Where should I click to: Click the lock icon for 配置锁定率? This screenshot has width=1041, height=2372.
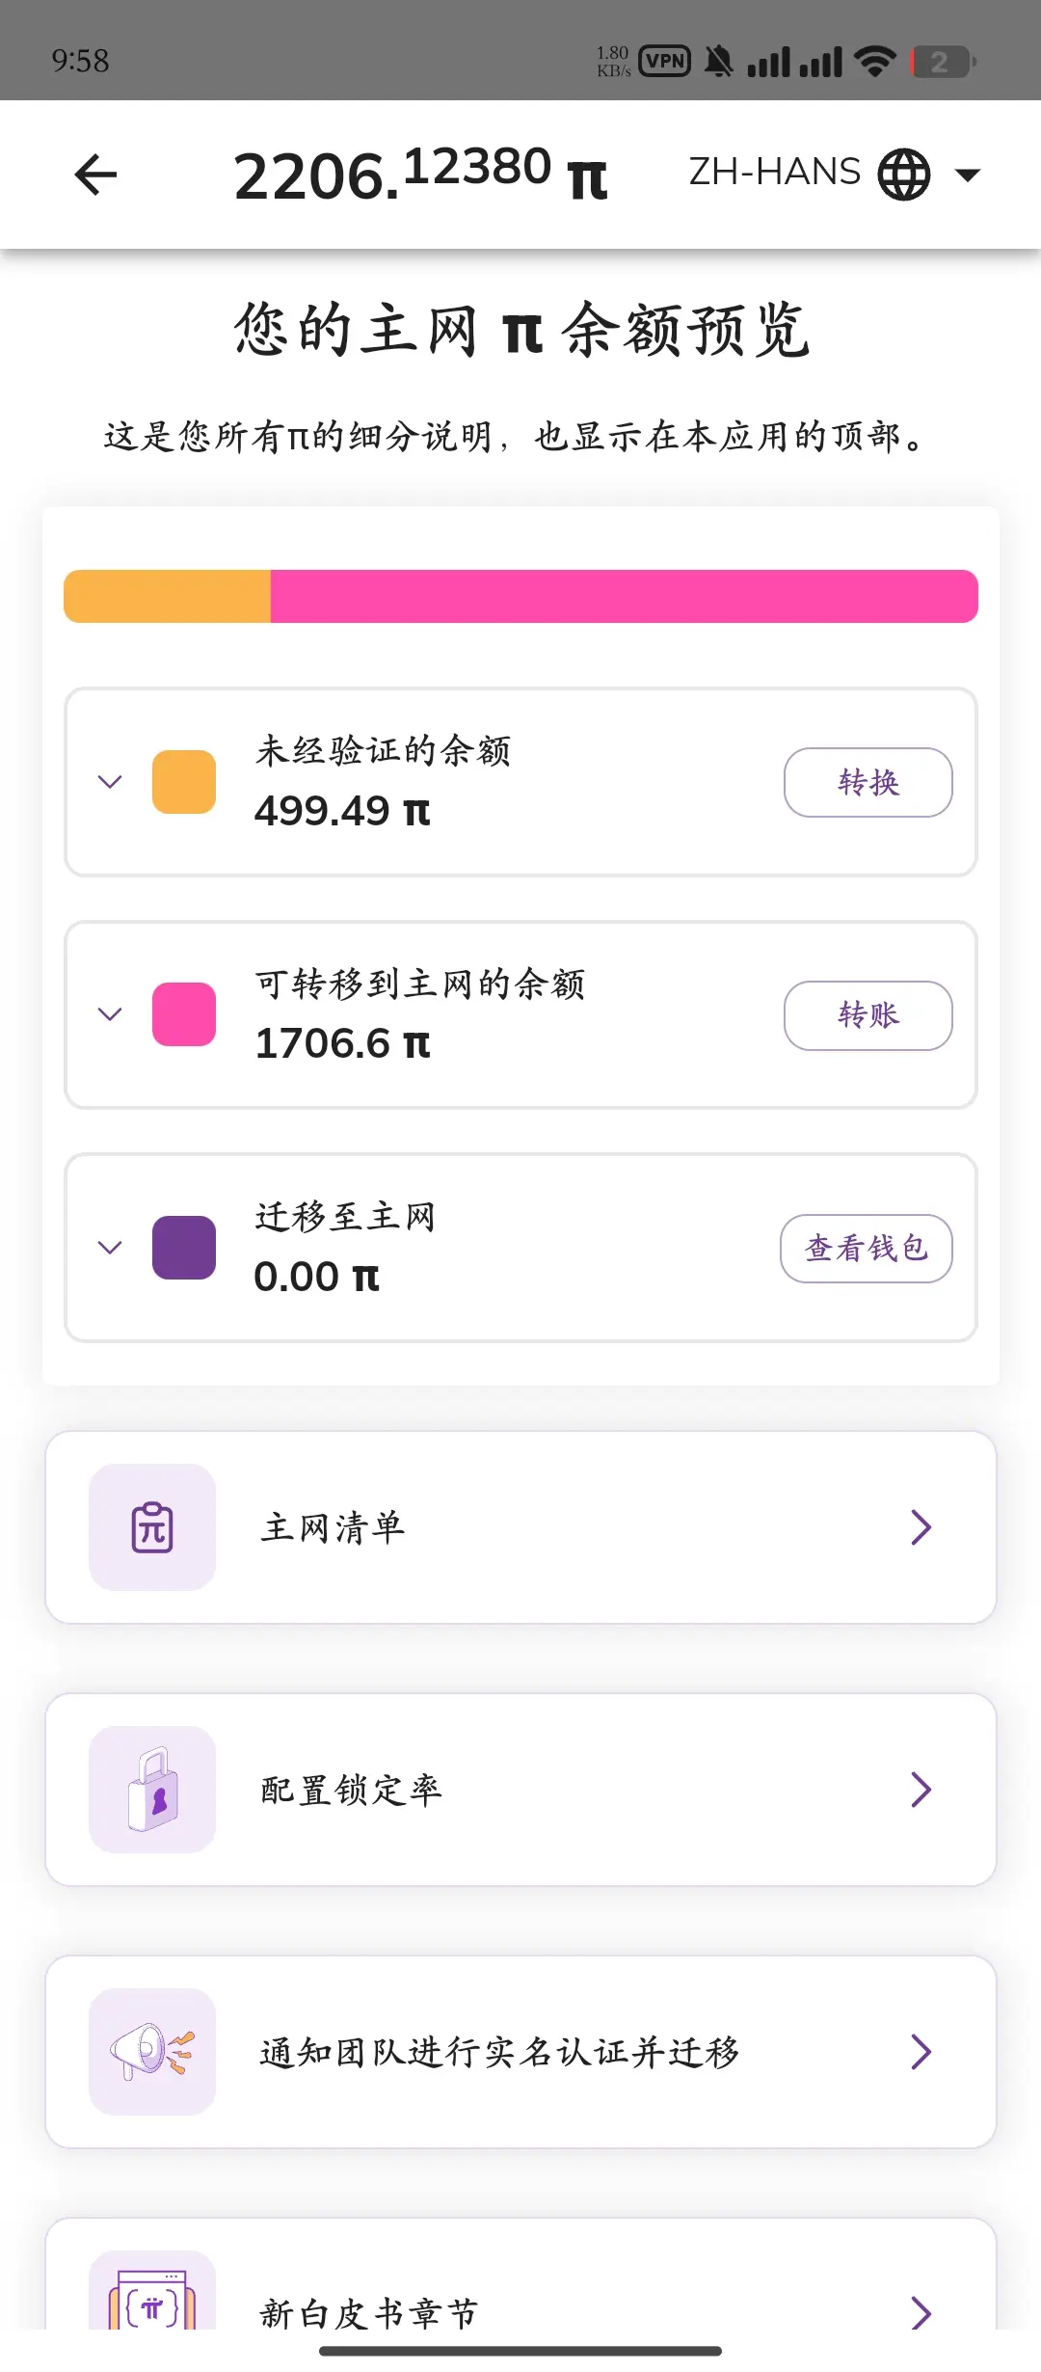point(152,1790)
